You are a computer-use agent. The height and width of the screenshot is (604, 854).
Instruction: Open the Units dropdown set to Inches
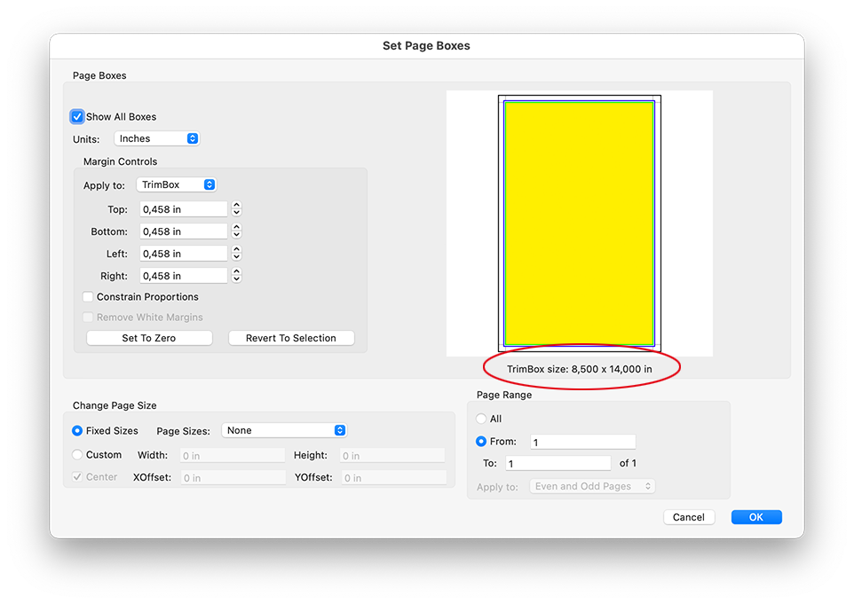pos(157,138)
